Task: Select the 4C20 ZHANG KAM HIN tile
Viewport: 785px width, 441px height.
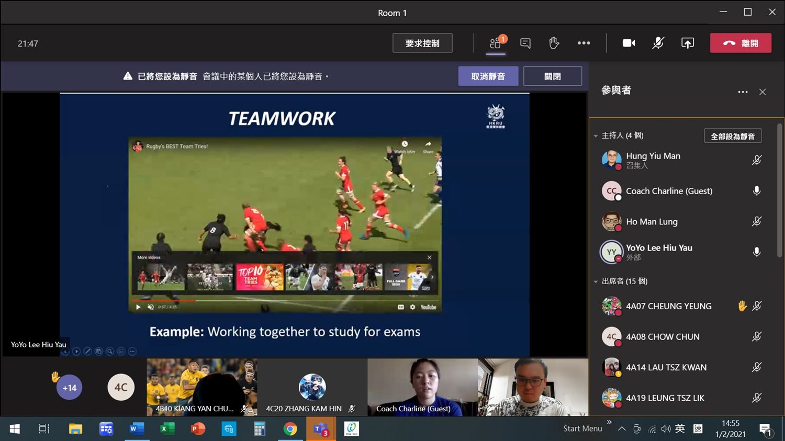Action: tap(312, 387)
